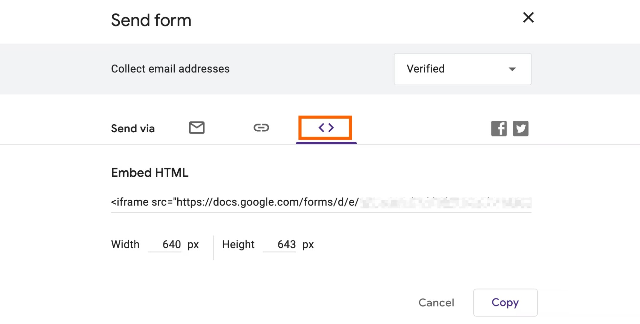Click the Height value field
Viewport: 640px width, 324px height.
[x=280, y=245]
